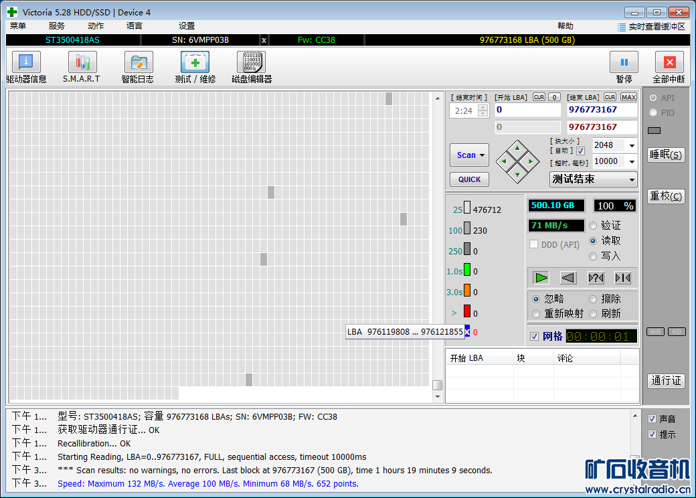696x498 pixels.
Task: Click the orange 3.0s block color swatch
Action: point(467,290)
